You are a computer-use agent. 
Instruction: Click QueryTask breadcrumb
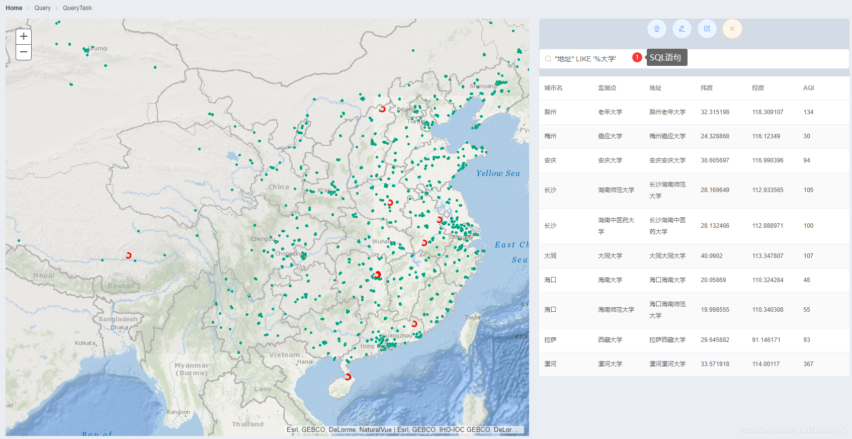[77, 8]
